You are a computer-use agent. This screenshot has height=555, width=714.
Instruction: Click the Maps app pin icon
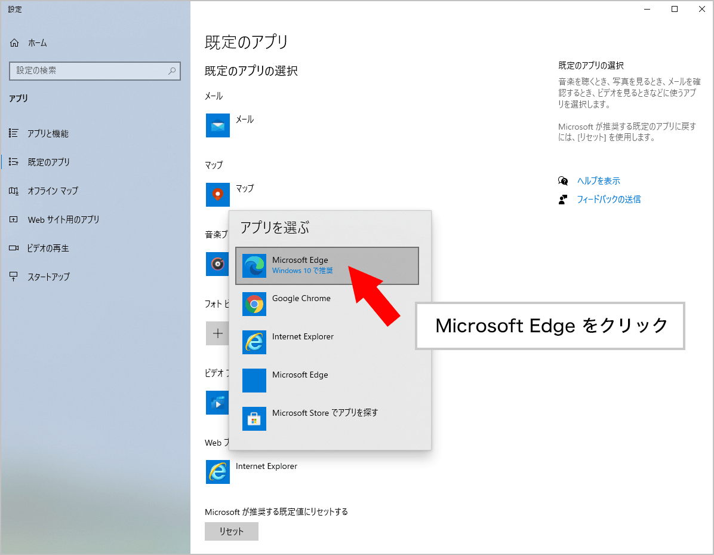click(218, 195)
